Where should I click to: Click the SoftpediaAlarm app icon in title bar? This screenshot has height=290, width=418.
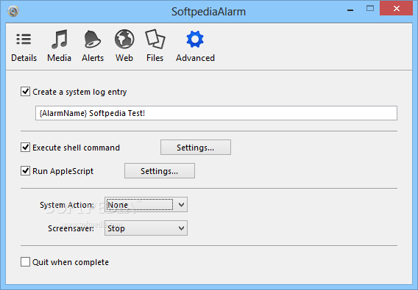click(13, 11)
